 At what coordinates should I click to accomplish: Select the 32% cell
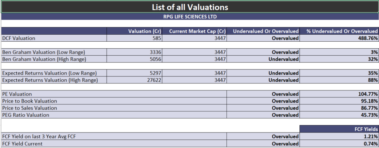339,59
